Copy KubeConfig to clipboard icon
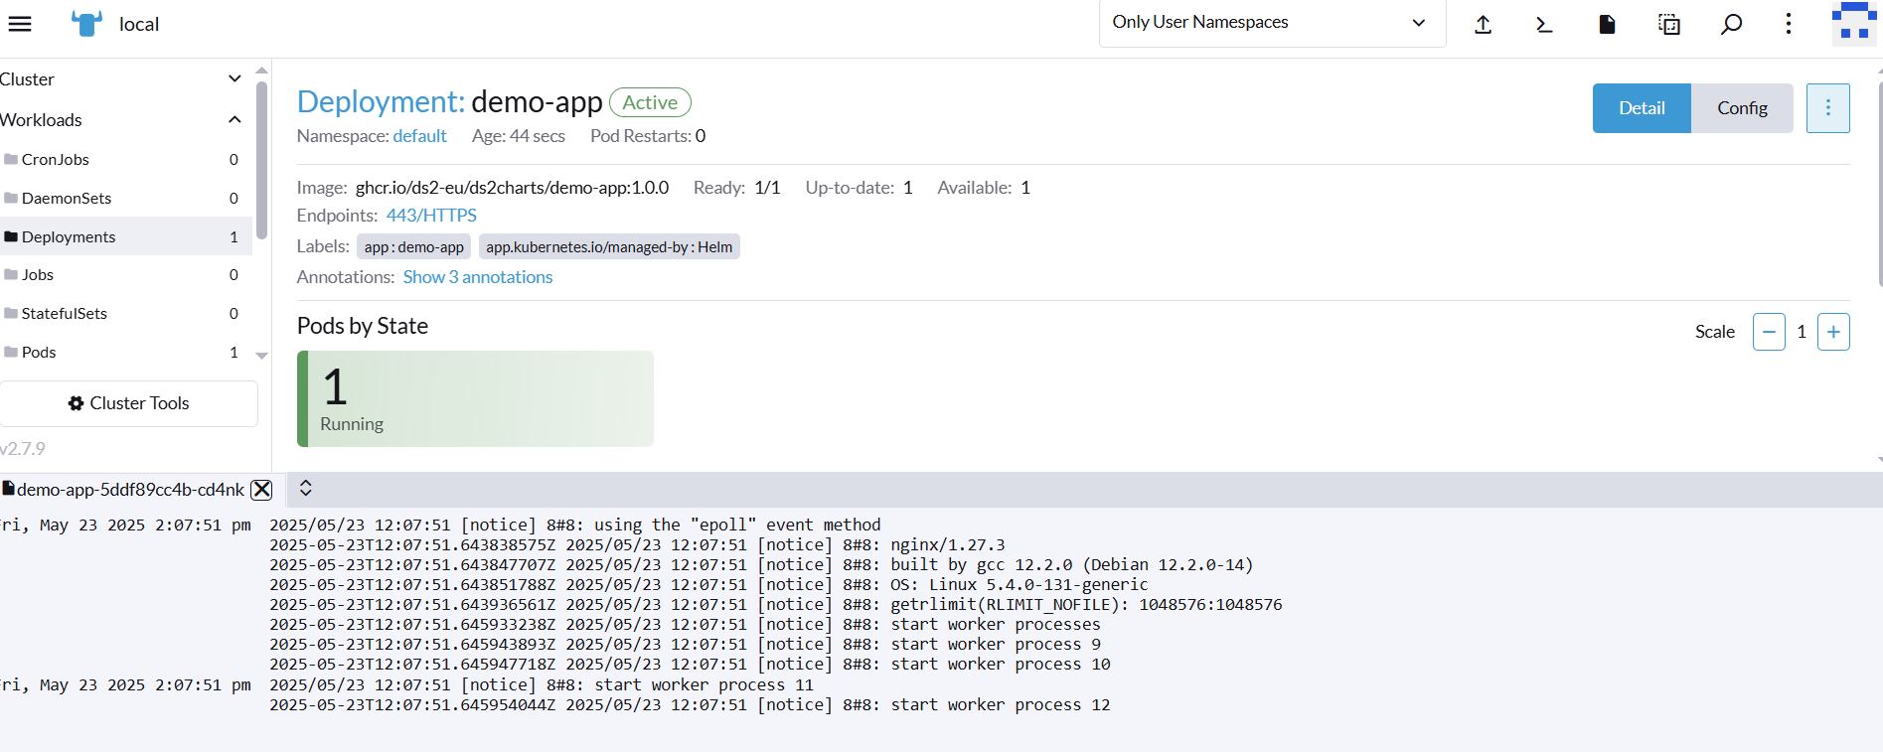Viewport: 1883px width, 752px height. pyautogui.click(x=1669, y=25)
